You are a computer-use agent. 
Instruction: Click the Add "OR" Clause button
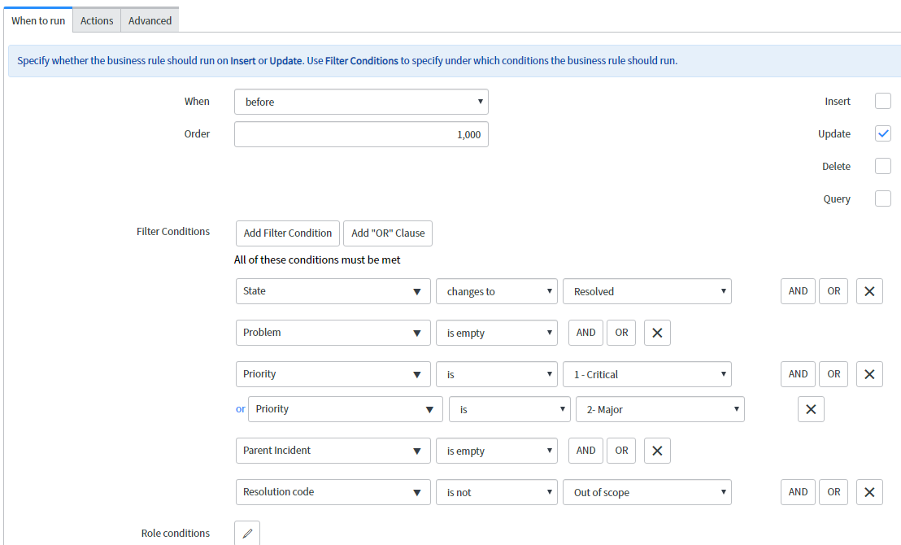point(388,233)
